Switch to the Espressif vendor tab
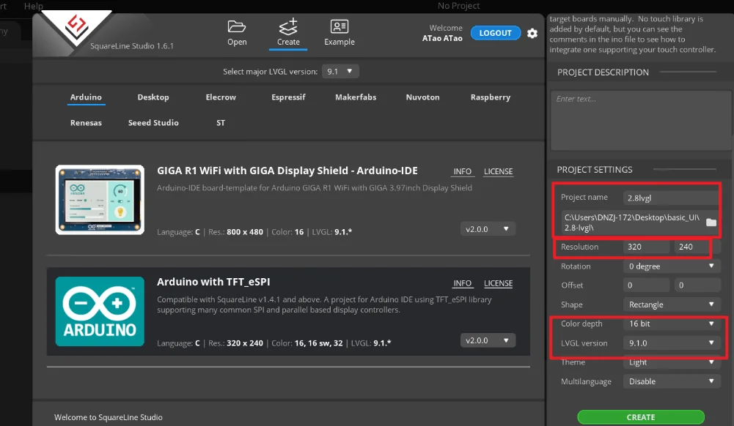Screen dimensions: 734x426 coord(288,97)
